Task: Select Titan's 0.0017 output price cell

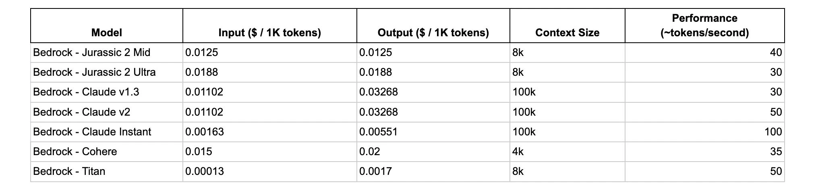Action: 375,171
